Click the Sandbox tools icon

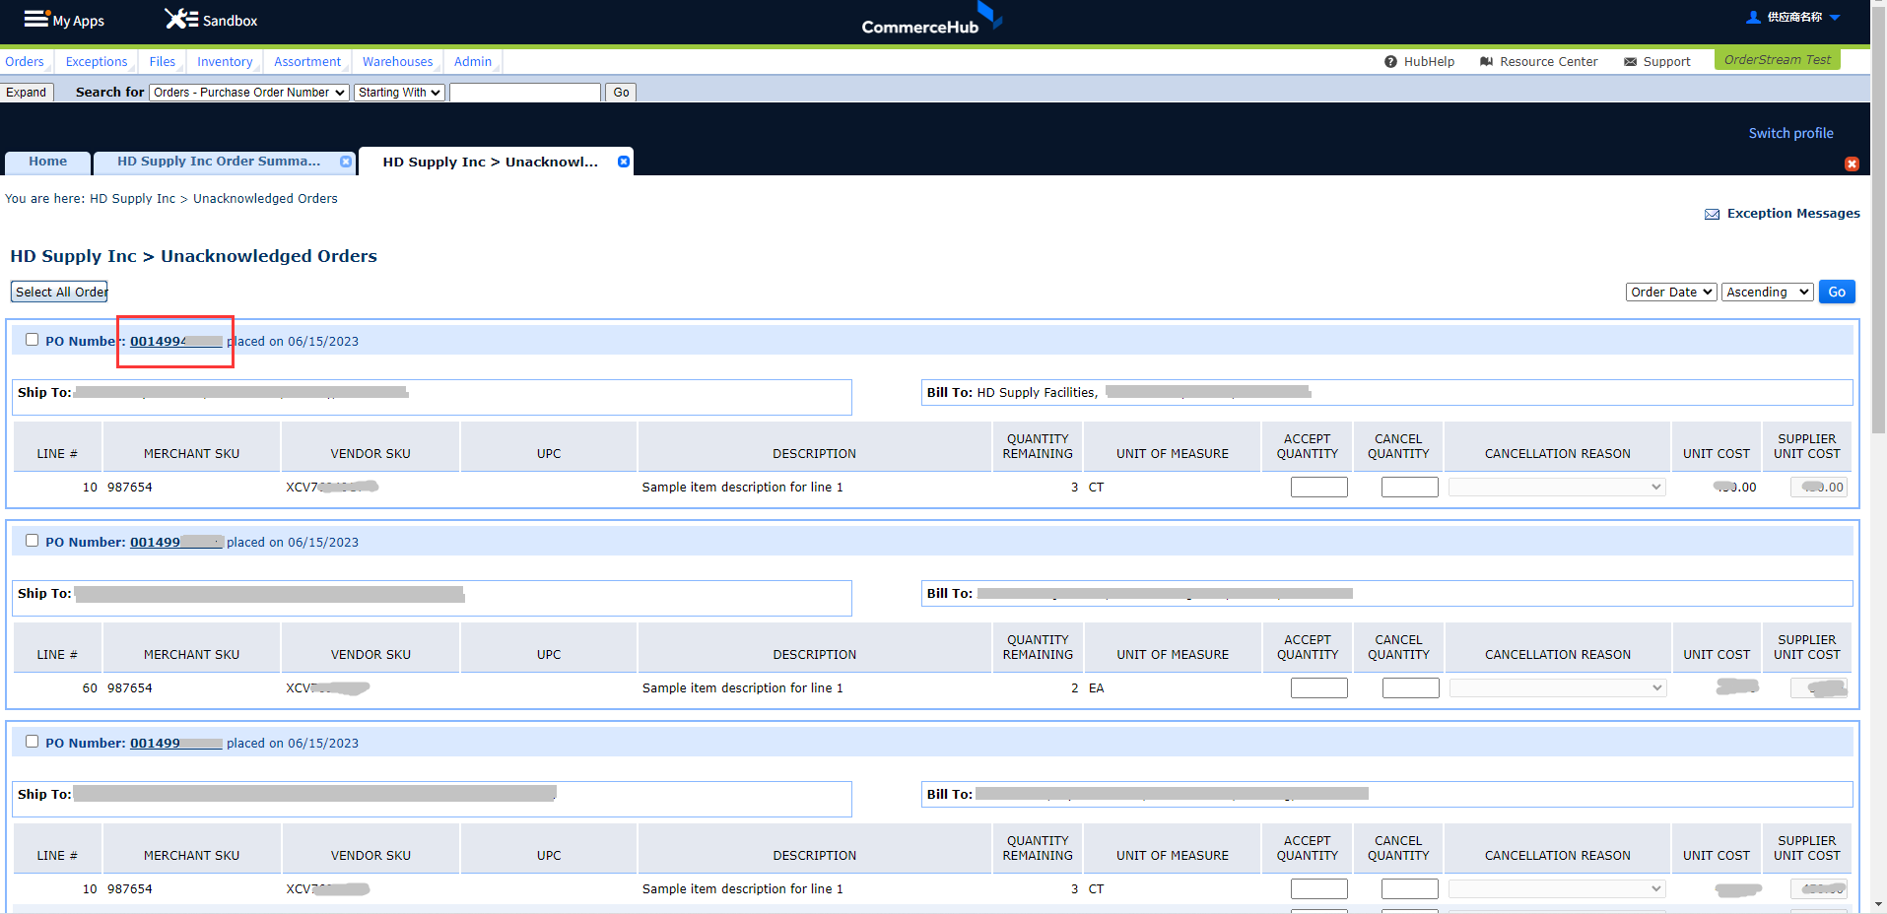(181, 19)
